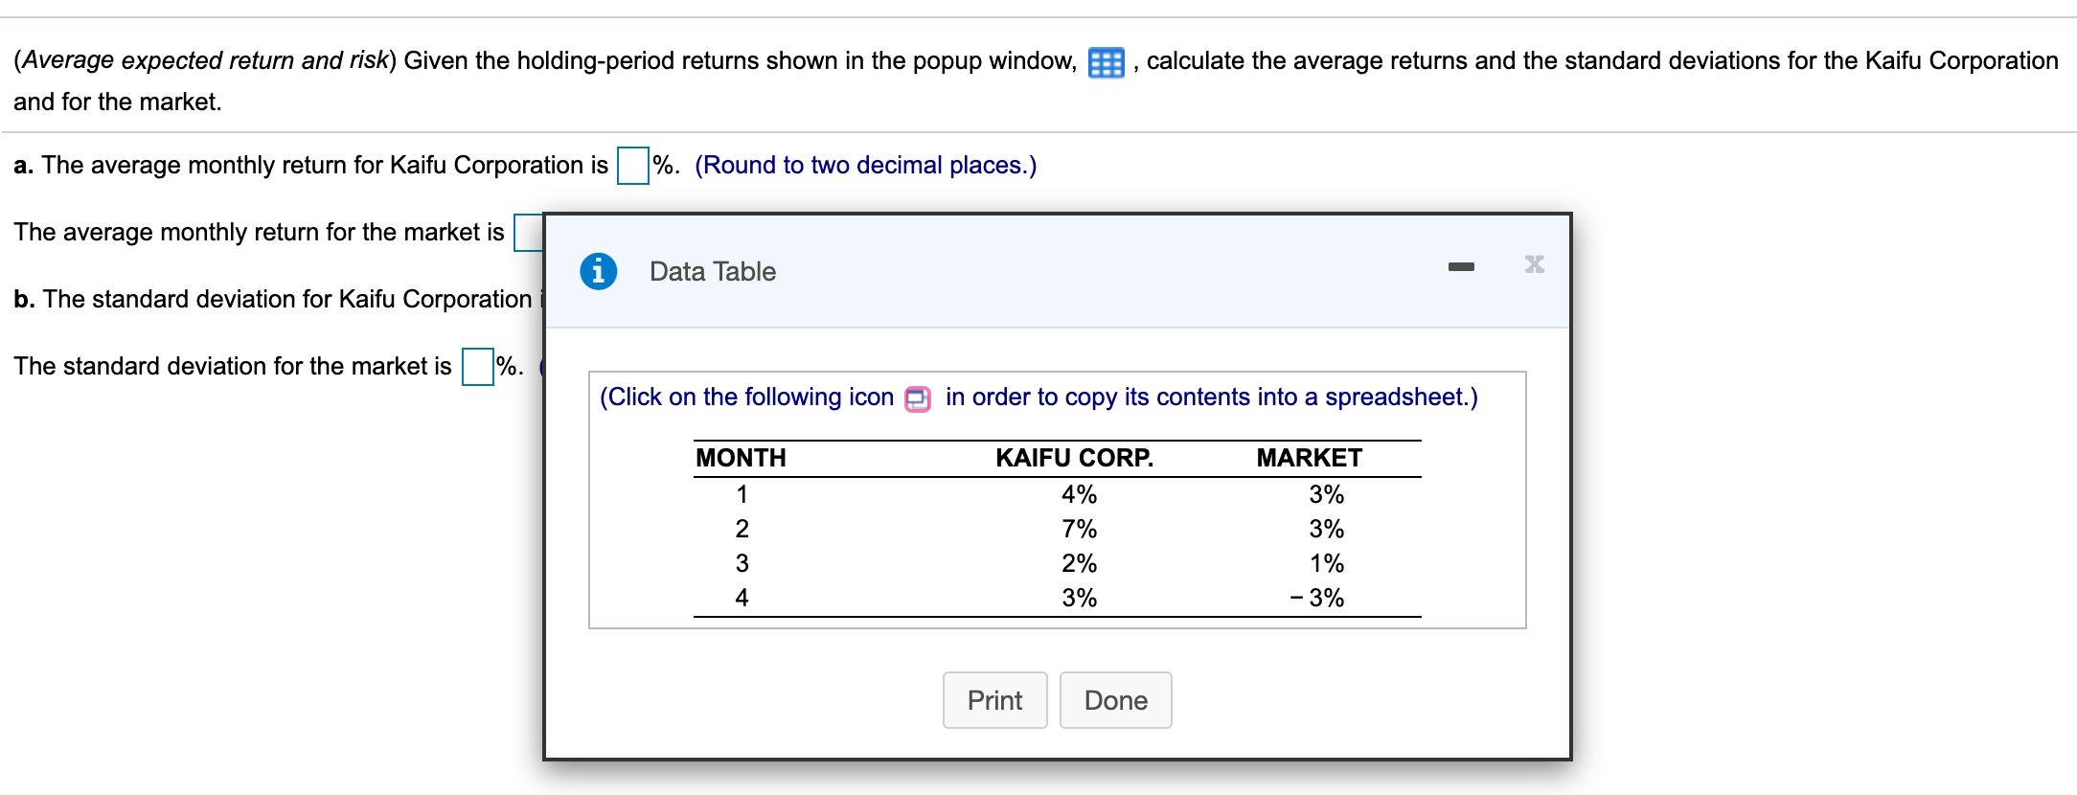The image size is (2077, 795).
Task: Click the Print button
Action: coord(995,700)
